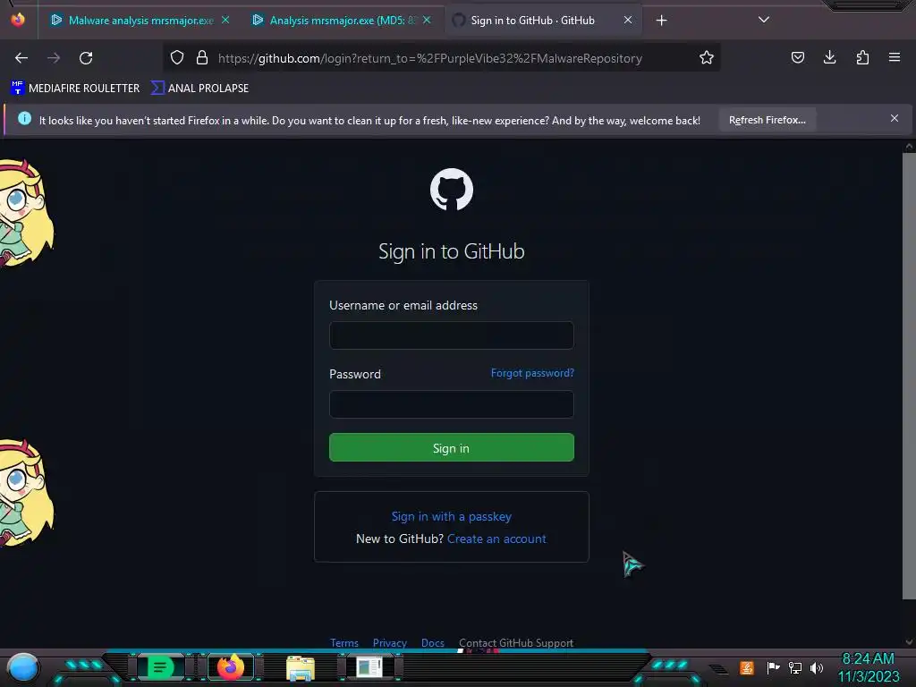Bookmark this page with the star icon
The height and width of the screenshot is (687, 916).
707,57
